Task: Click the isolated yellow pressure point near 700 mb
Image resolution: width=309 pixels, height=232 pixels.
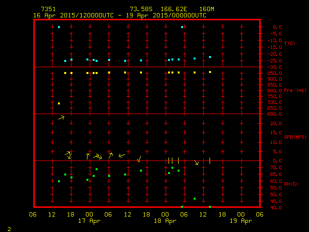Action: 59,103
